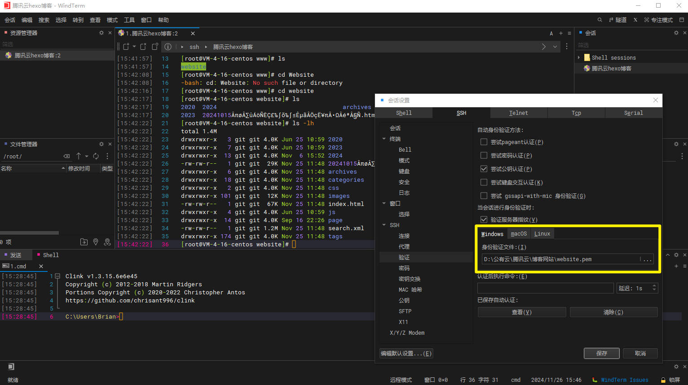This screenshot has height=385, width=688.
Task: Click the X server icon in top bar
Action: tap(635, 20)
